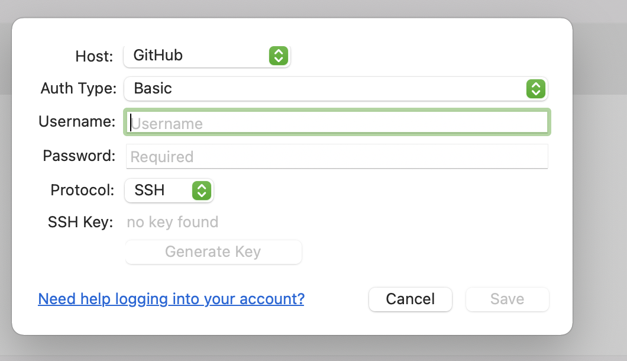The height and width of the screenshot is (361, 627).
Task: Click the "Host:" label
Action: tap(94, 56)
